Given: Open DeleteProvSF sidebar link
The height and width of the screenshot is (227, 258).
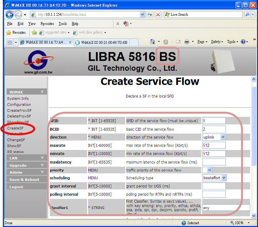Looking at the screenshot, I should 19,116.
